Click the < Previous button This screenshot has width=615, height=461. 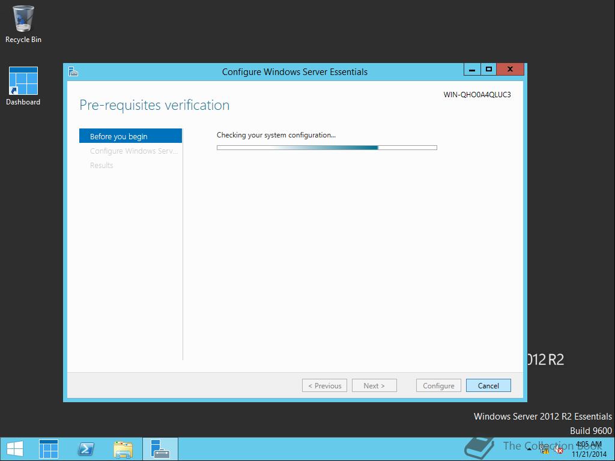(x=324, y=385)
